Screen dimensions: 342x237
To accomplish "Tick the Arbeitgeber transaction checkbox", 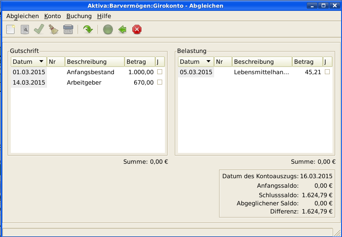I will click(x=159, y=82).
